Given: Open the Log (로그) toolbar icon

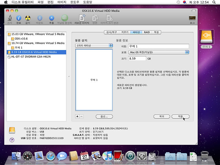Looking at the screenshot, I should [x=192, y=18].
